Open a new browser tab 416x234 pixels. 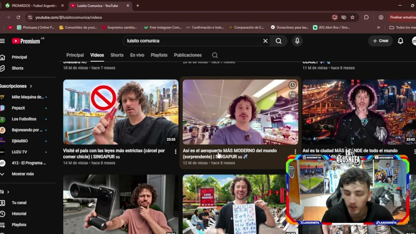point(137,6)
